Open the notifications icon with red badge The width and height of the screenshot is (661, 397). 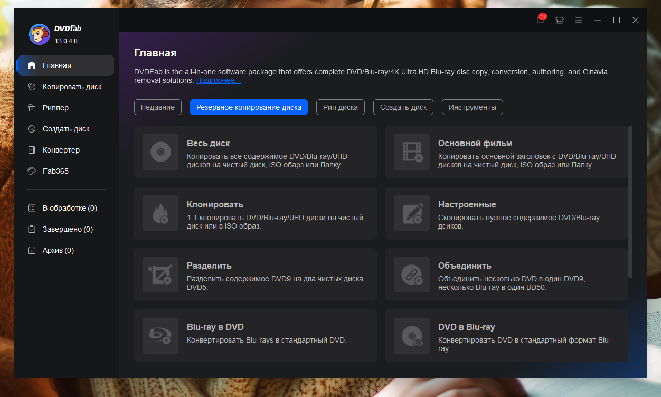tap(541, 20)
